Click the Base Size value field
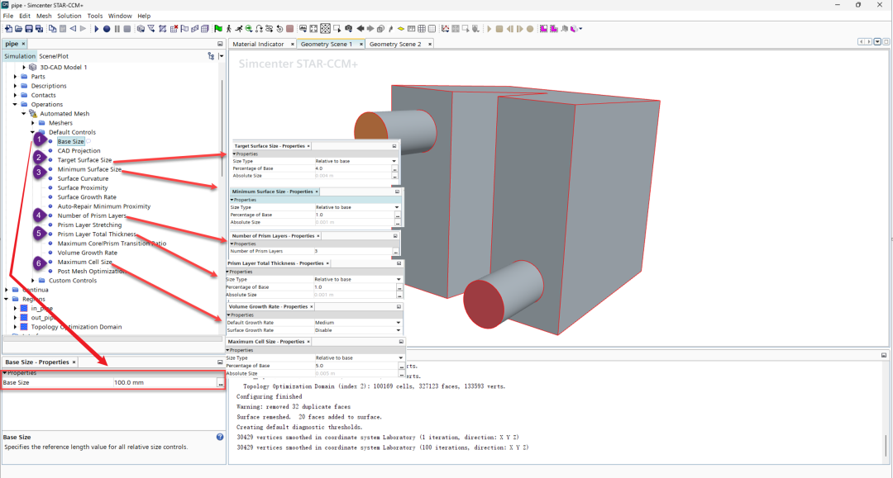893x478 pixels. [x=165, y=382]
